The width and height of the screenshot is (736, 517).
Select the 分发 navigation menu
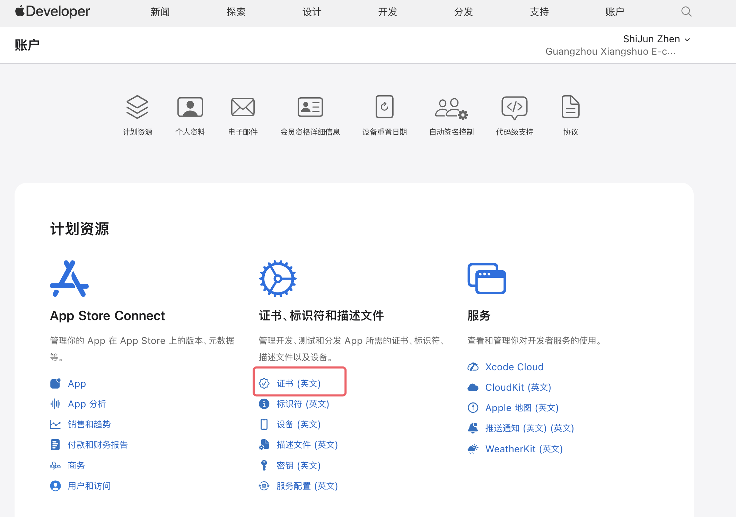click(x=463, y=12)
